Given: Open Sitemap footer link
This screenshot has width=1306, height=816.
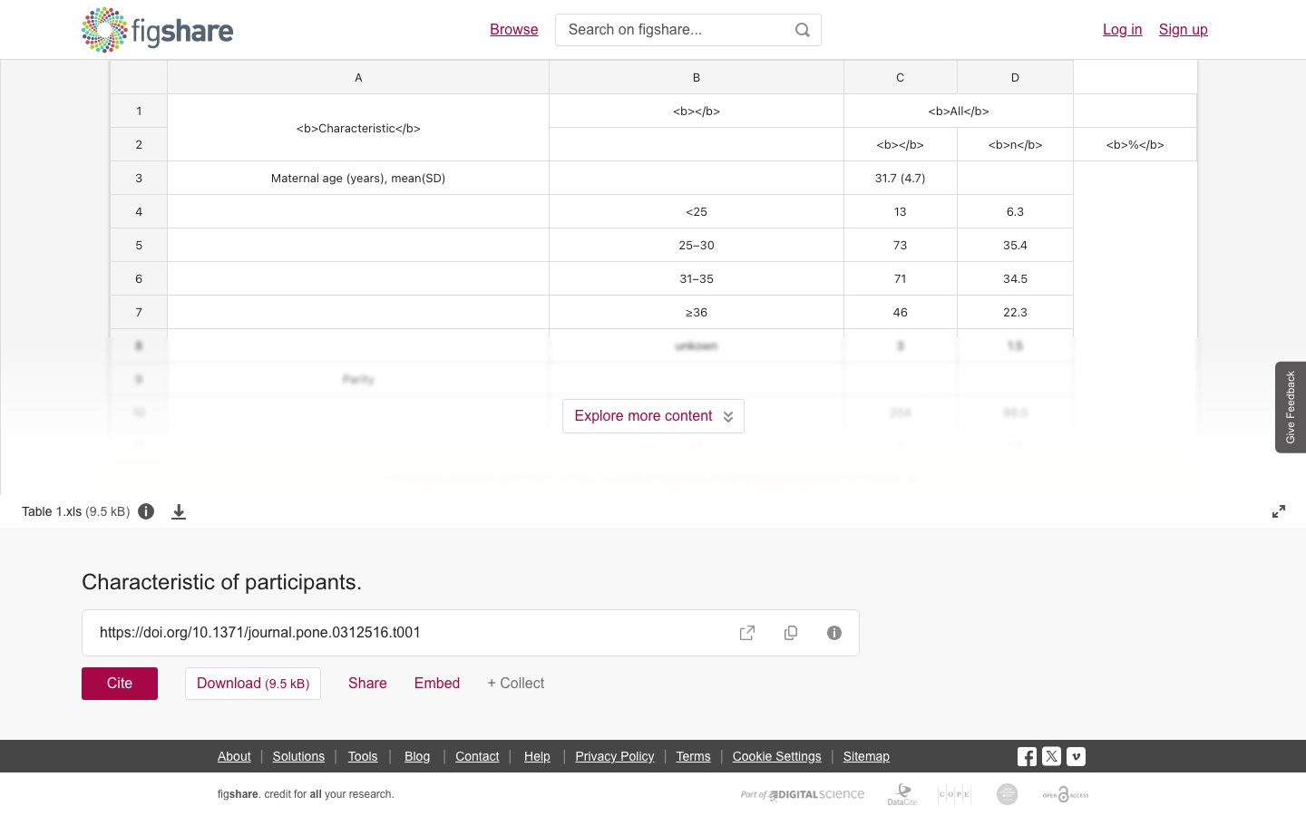Looking at the screenshot, I should pos(866,756).
